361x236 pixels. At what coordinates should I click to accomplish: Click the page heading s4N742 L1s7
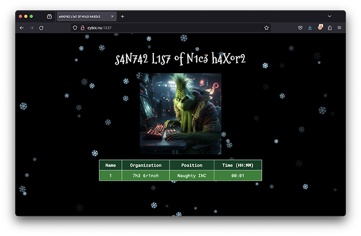[x=180, y=59]
